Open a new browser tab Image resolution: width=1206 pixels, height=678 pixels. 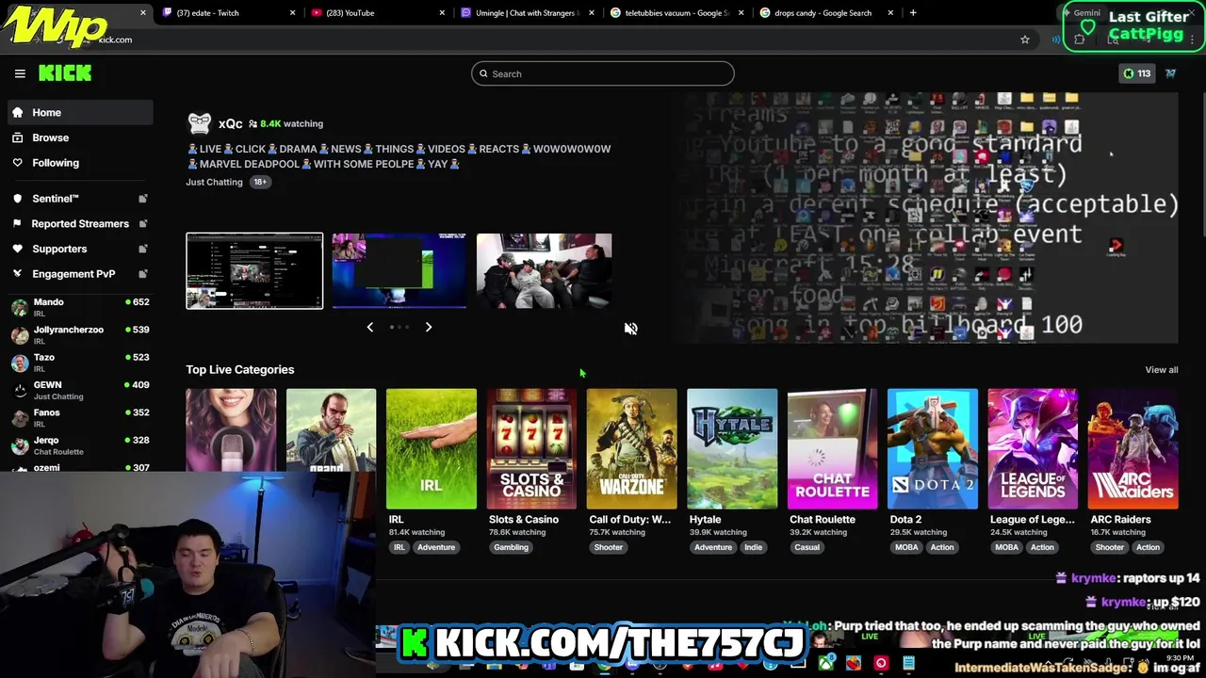click(x=913, y=13)
